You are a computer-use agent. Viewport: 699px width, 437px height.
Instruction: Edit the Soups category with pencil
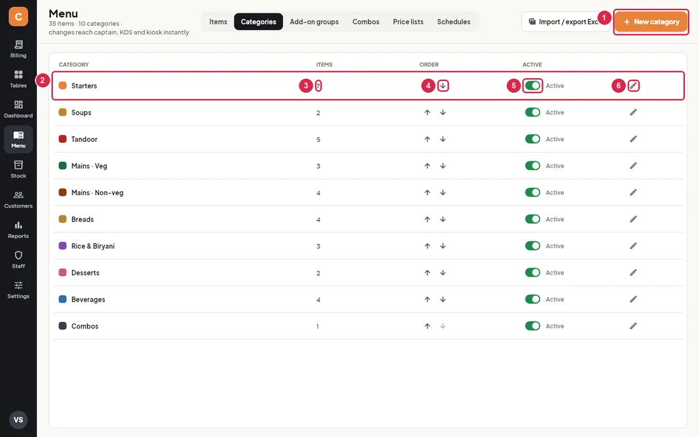(x=634, y=112)
